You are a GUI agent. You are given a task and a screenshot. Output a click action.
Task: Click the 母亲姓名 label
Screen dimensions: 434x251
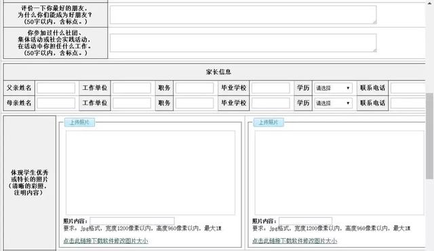tap(19, 103)
